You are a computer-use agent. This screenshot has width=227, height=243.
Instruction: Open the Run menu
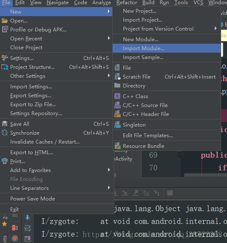[x=164, y=3]
